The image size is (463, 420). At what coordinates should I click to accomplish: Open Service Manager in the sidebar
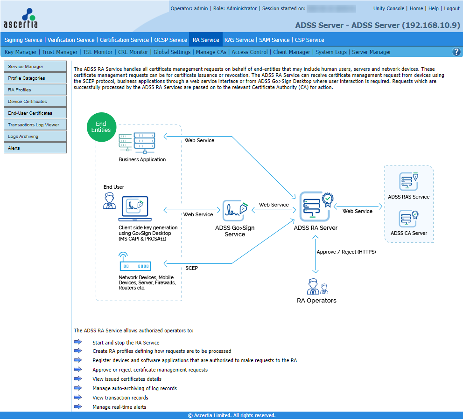[x=35, y=67]
